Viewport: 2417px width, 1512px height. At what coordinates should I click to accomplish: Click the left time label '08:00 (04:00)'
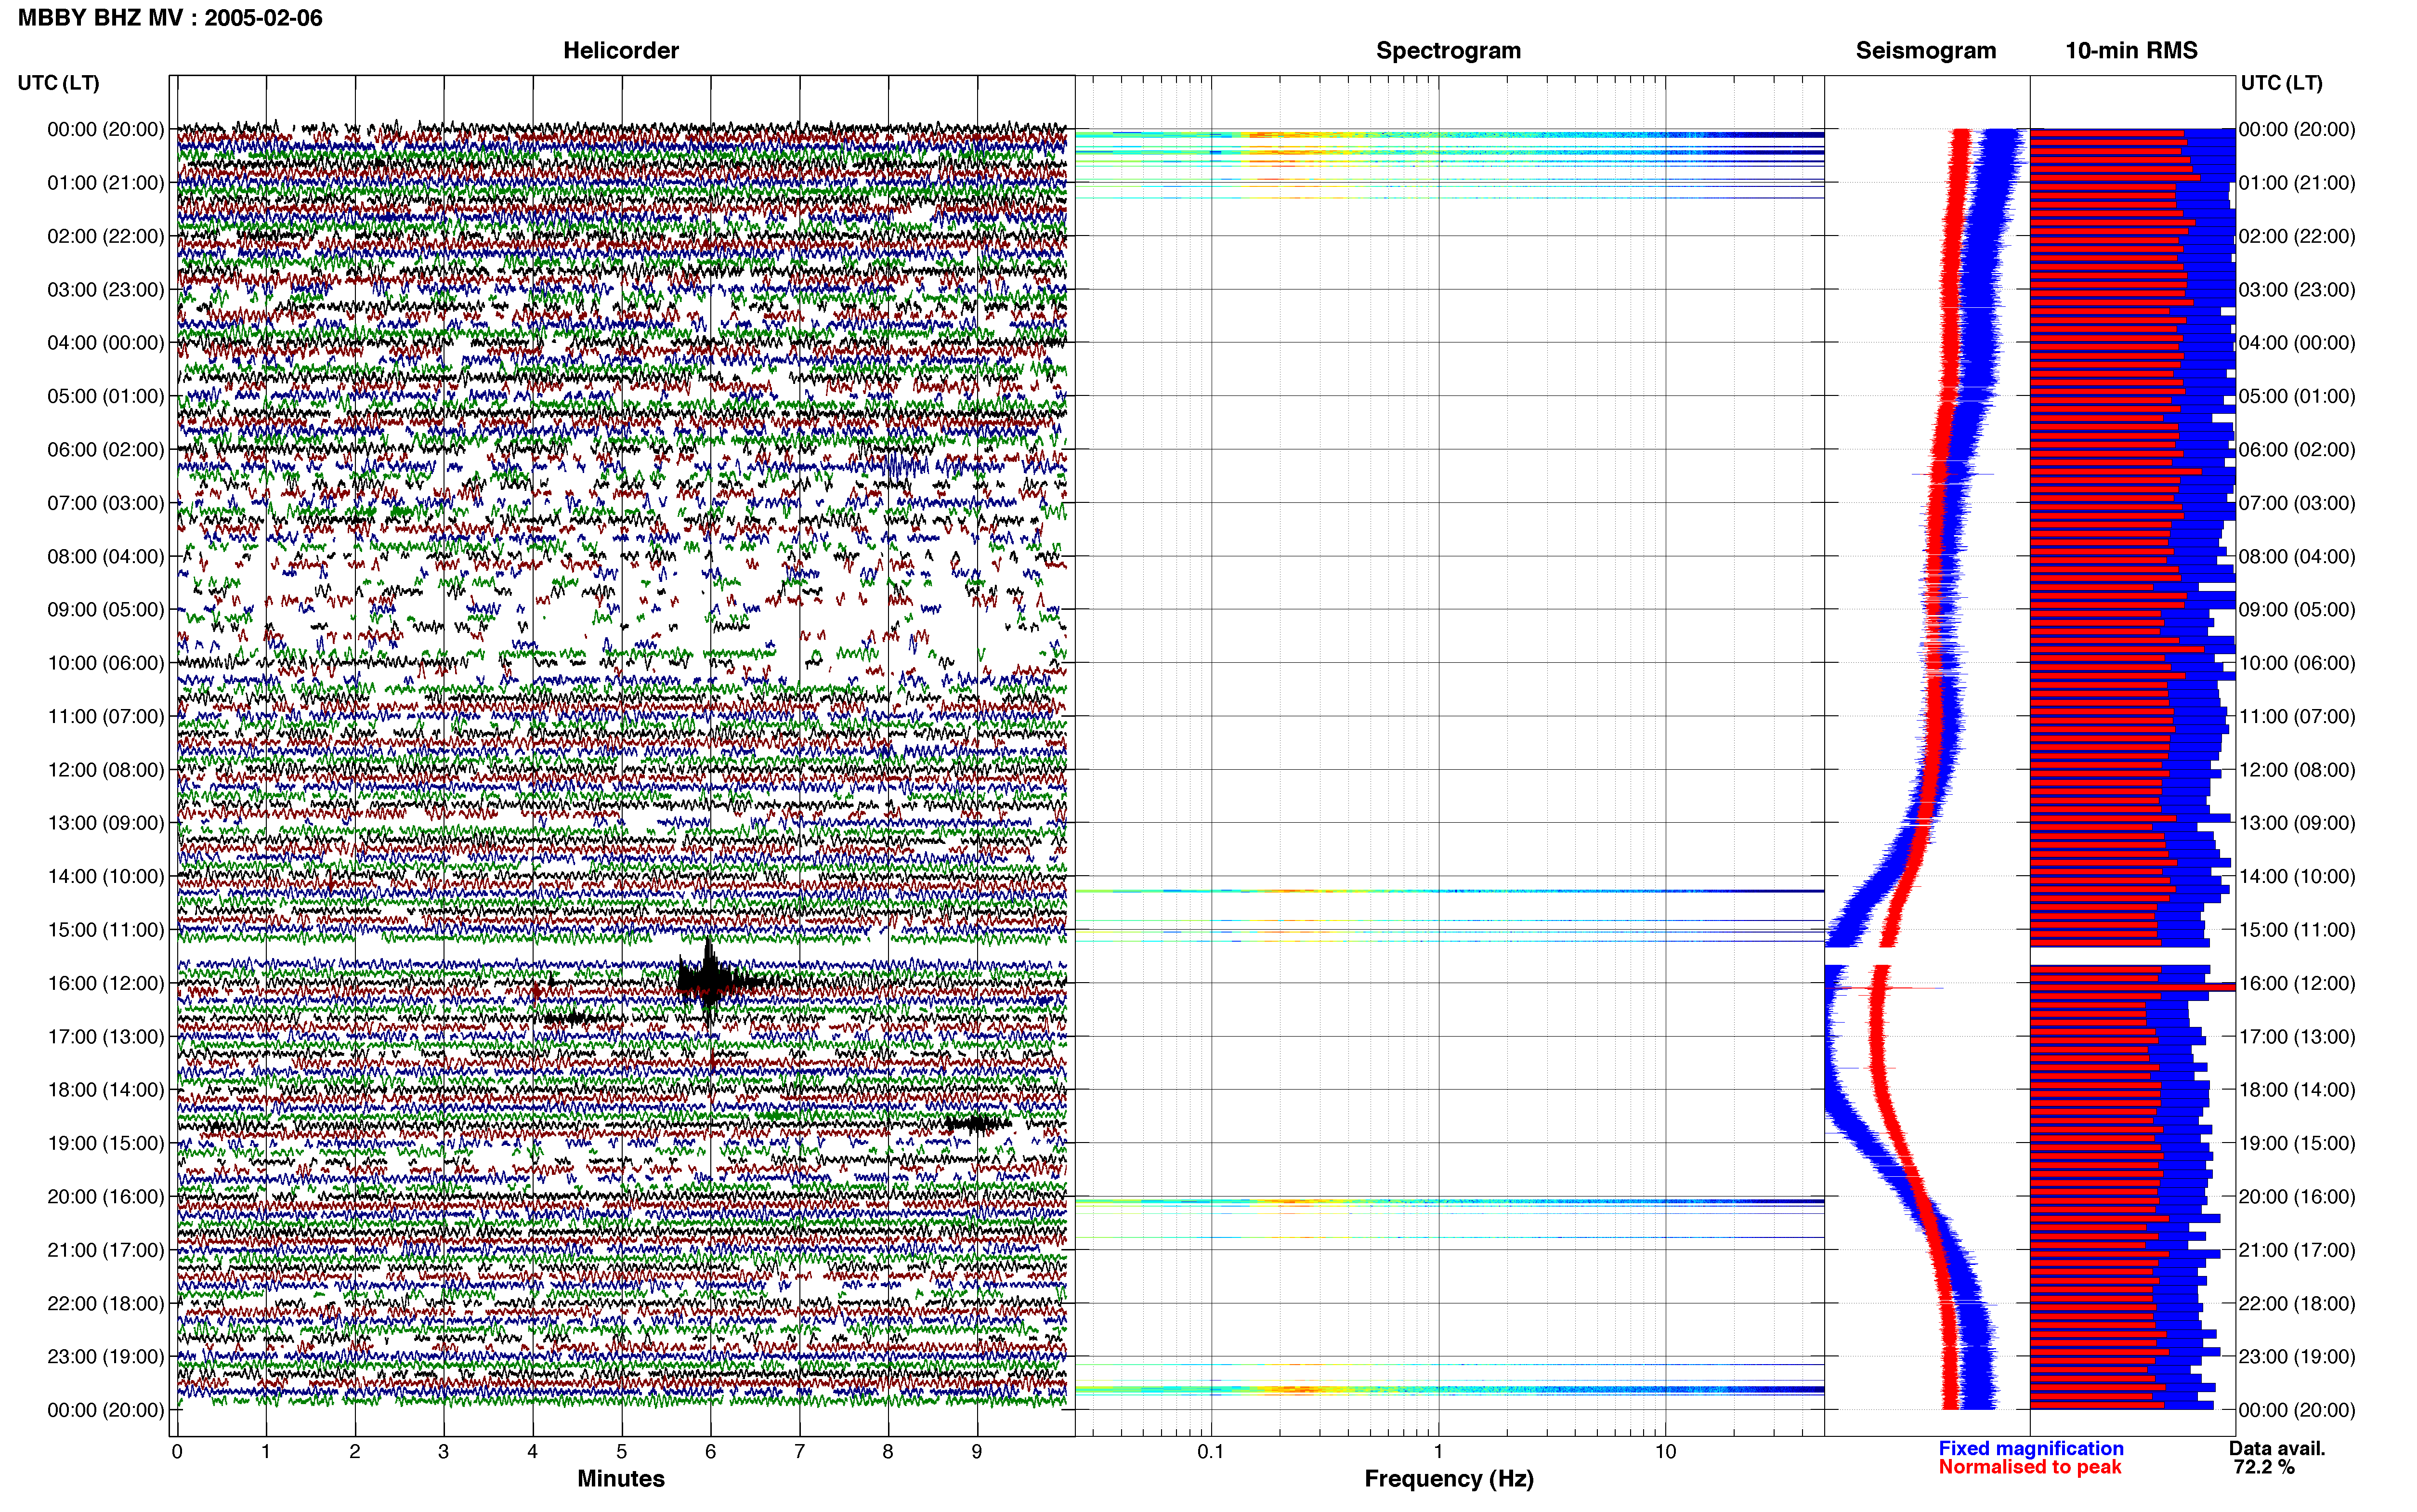point(105,556)
